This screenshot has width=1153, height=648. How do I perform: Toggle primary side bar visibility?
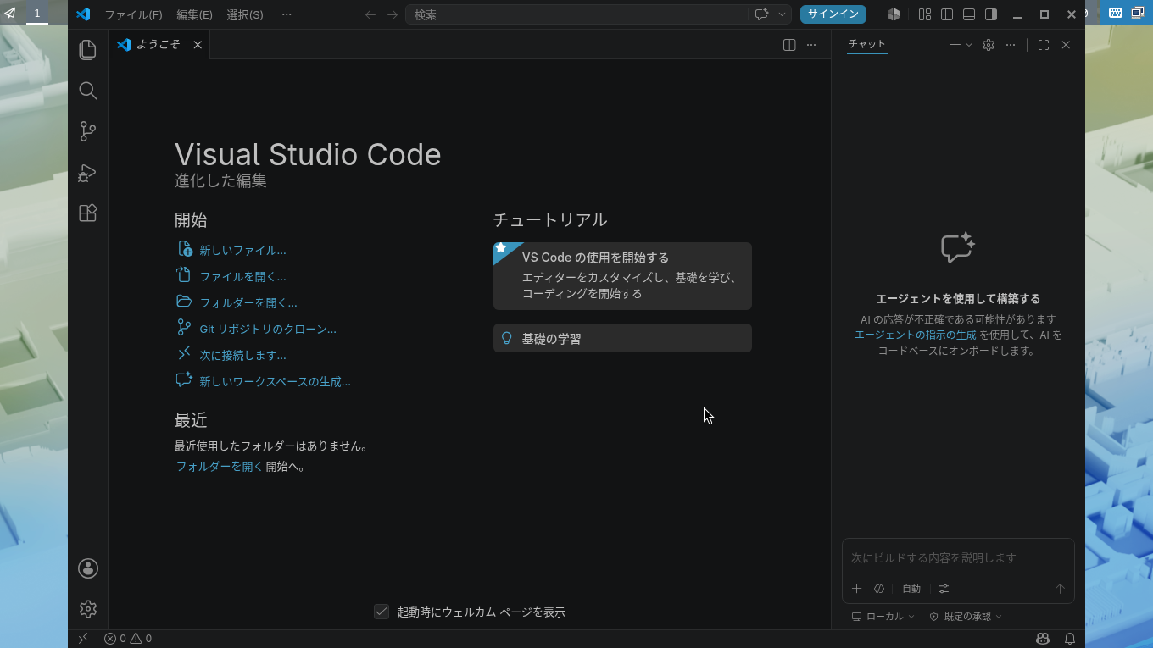(947, 14)
